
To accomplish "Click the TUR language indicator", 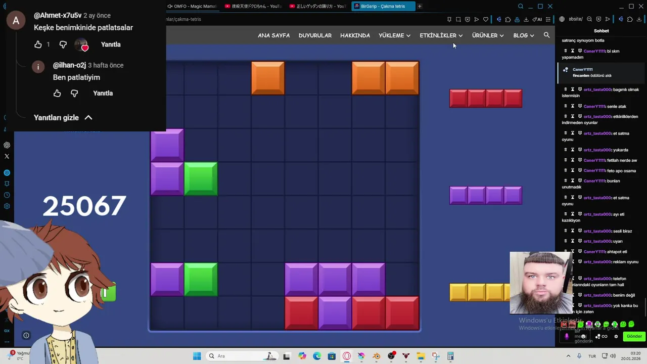I will (592, 356).
